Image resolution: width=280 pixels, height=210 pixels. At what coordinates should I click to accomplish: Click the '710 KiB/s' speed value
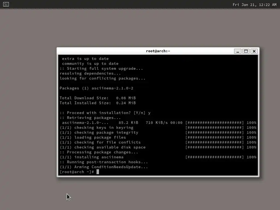pos(157,123)
